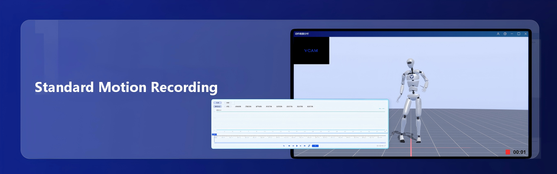Viewport: 557px width, 174px height.
Task: Click the step-forward frame icon
Action: point(301,146)
